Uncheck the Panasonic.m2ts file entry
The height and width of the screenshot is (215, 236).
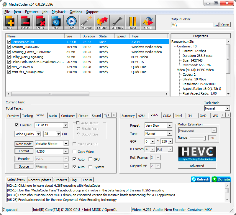pyautogui.click(x=9, y=42)
